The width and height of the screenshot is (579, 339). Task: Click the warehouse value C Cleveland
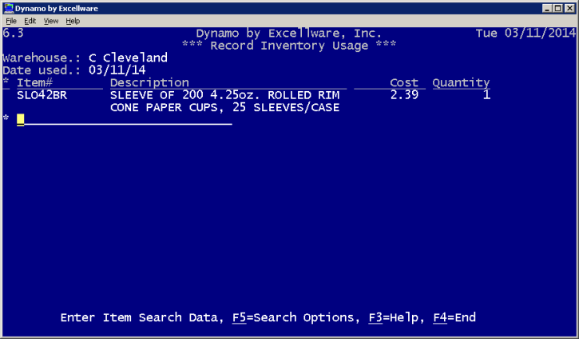[x=128, y=58]
